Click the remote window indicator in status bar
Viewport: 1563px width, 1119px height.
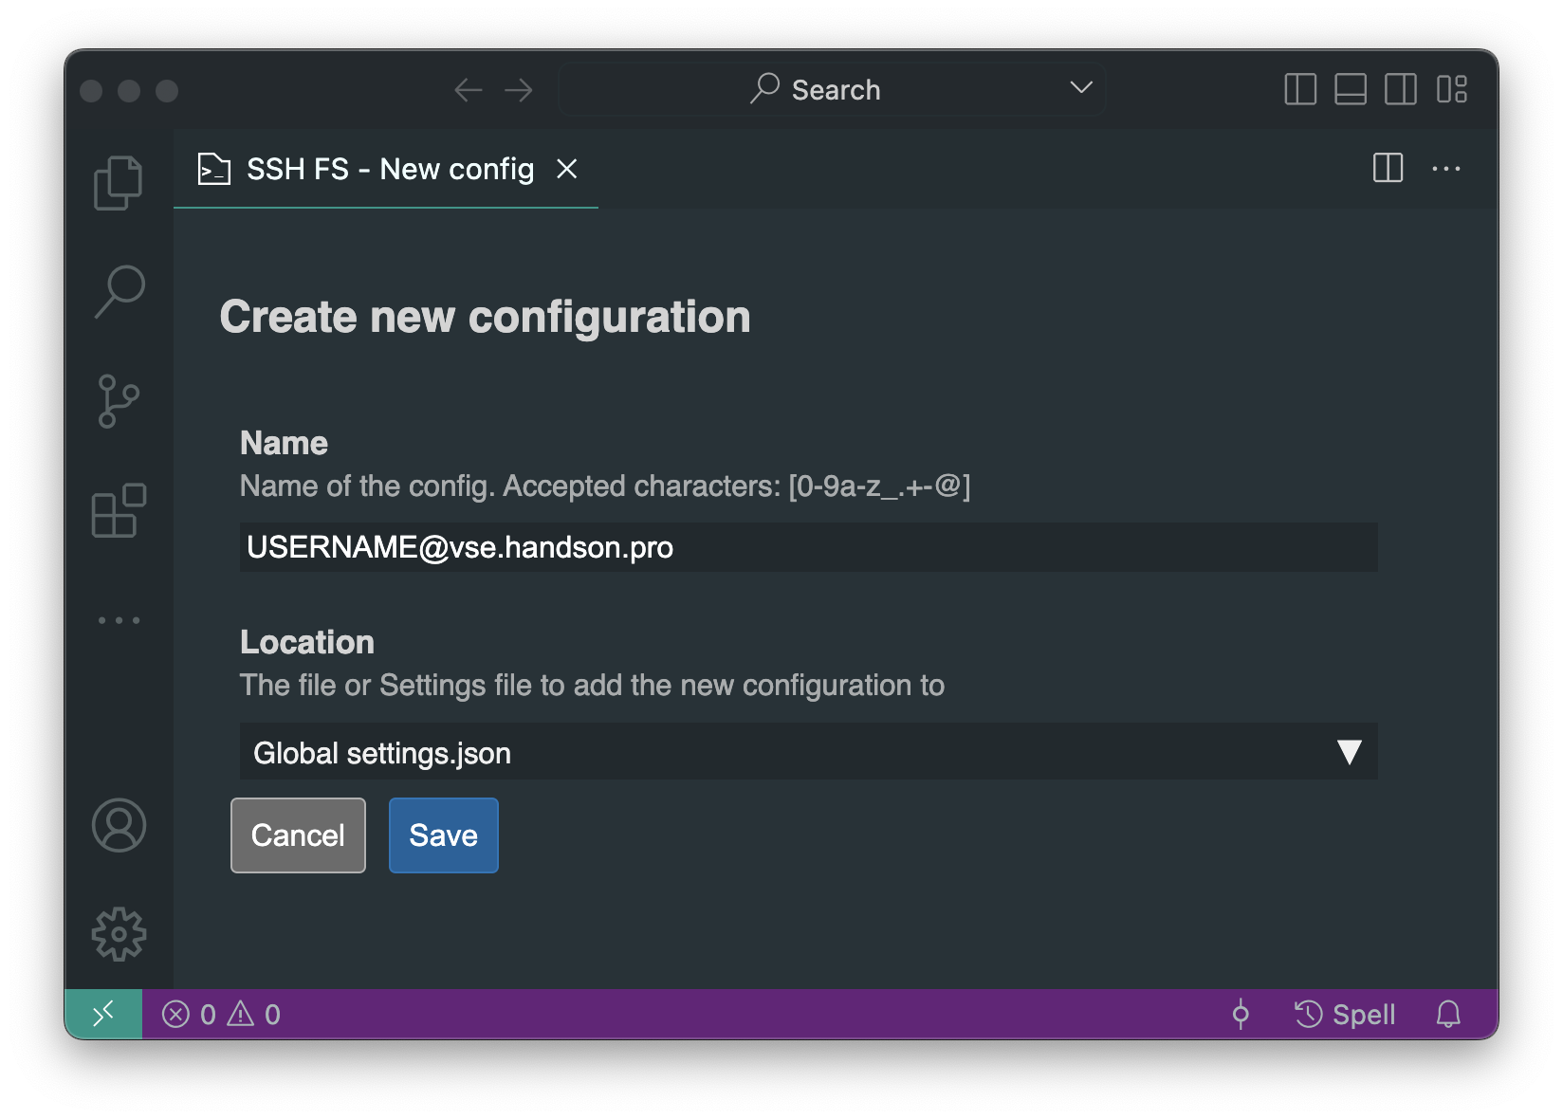tap(103, 1014)
